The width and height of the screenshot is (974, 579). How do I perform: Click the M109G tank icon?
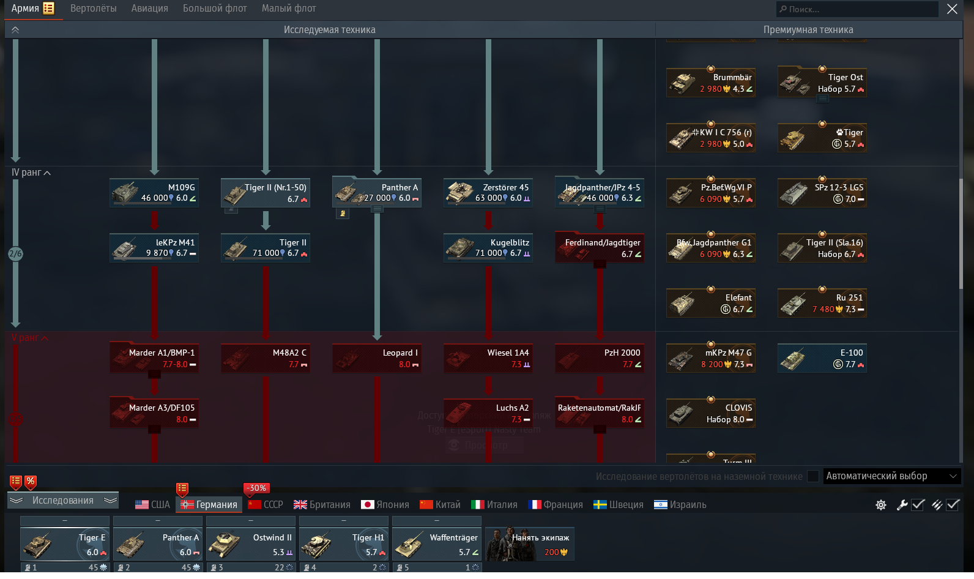tap(154, 193)
